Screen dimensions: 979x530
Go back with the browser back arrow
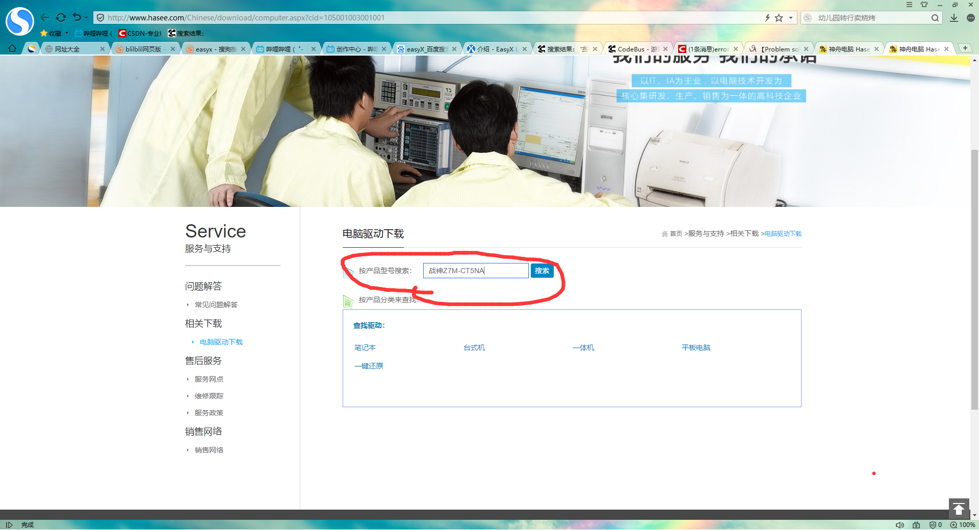click(45, 18)
